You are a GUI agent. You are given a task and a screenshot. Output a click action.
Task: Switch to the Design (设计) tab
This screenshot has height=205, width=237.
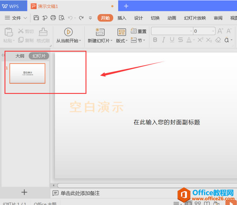click(138, 18)
